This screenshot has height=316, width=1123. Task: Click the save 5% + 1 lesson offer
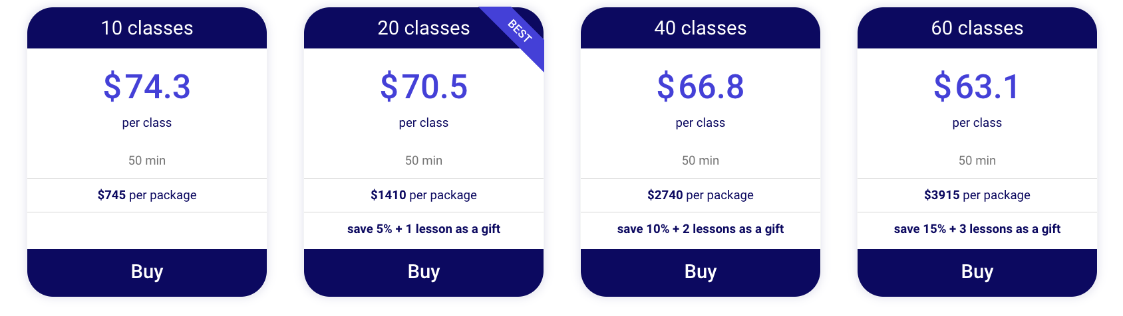pos(424,229)
